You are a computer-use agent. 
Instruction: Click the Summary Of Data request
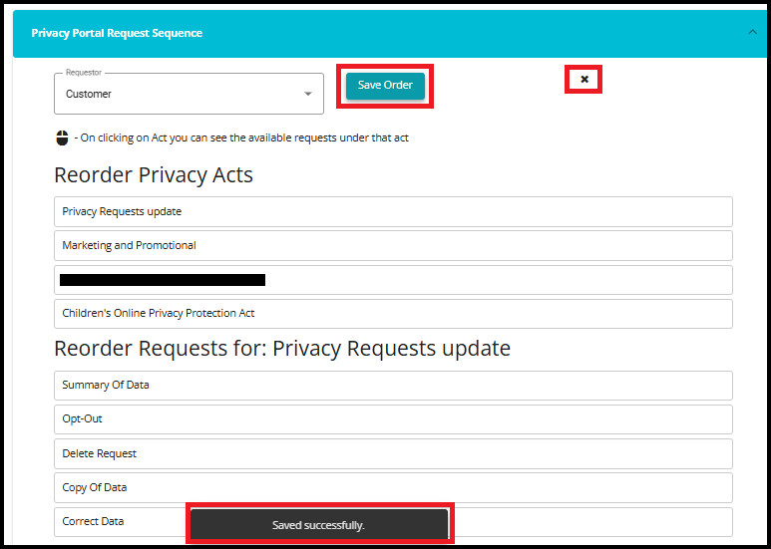coord(393,385)
